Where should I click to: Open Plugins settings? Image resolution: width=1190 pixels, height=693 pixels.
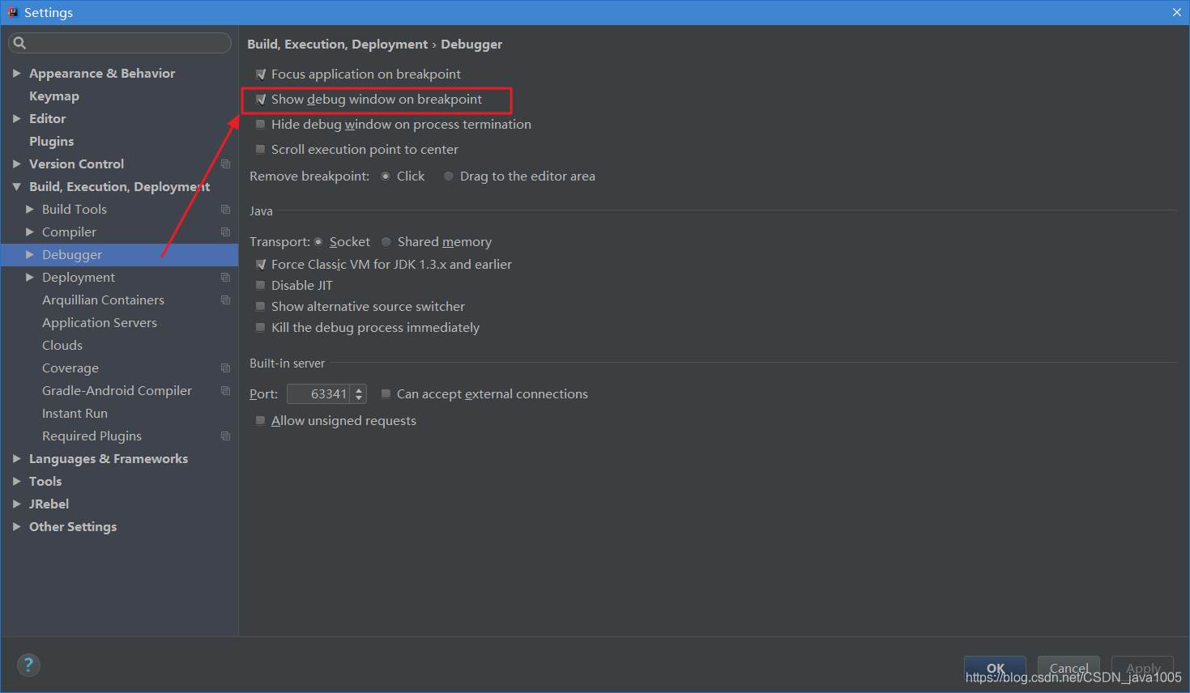[51, 142]
